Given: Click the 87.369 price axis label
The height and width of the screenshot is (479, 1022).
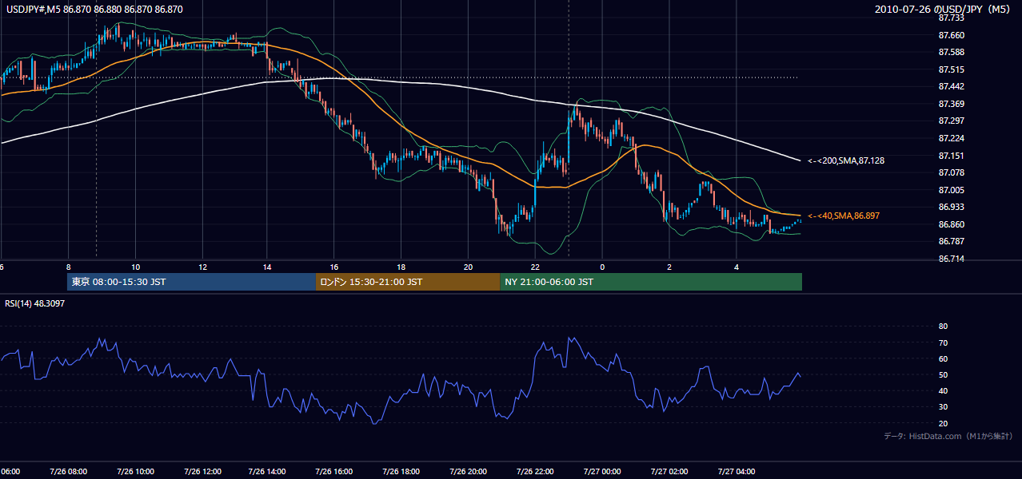Looking at the screenshot, I should pyautogui.click(x=951, y=104).
